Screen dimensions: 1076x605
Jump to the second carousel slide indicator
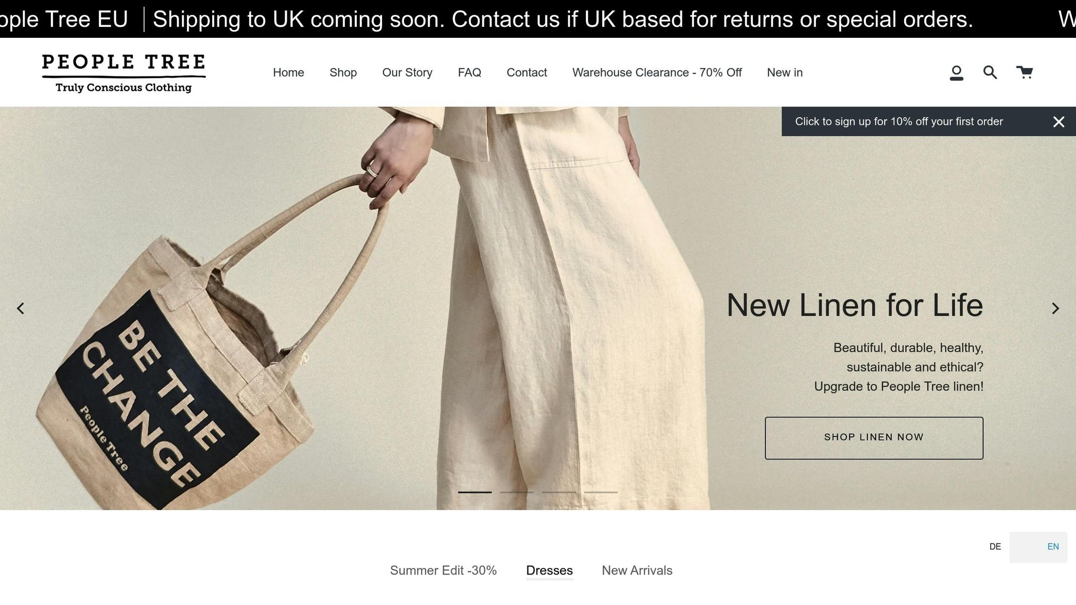516,492
